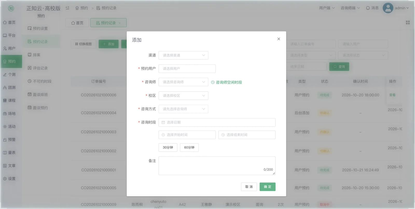Viewport: 415px width, 209px height.
Task: Click the 备注 remarks textarea
Action: click(217, 166)
